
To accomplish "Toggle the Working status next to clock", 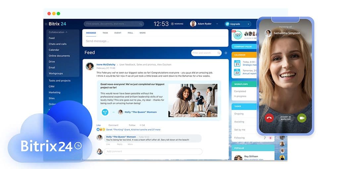I will (x=177, y=24).
